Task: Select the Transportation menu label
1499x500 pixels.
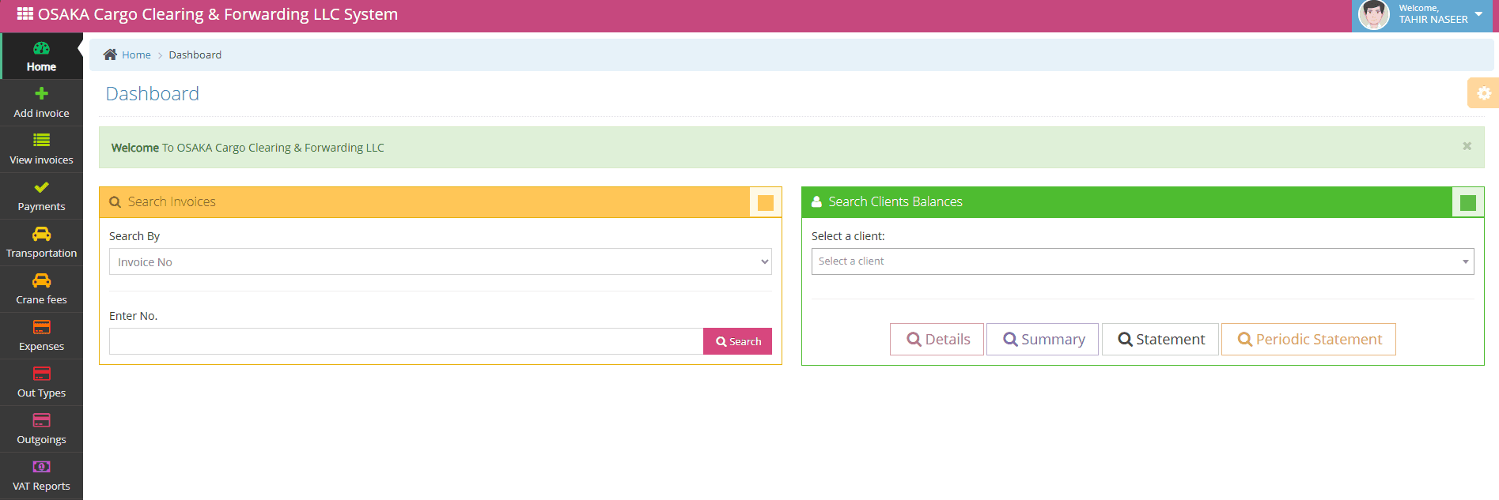Action: pyautogui.click(x=41, y=253)
